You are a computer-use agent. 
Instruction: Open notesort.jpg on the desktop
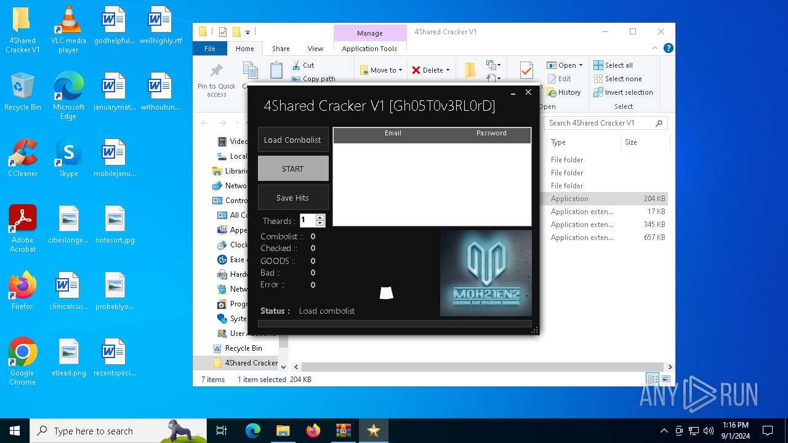coord(115,225)
